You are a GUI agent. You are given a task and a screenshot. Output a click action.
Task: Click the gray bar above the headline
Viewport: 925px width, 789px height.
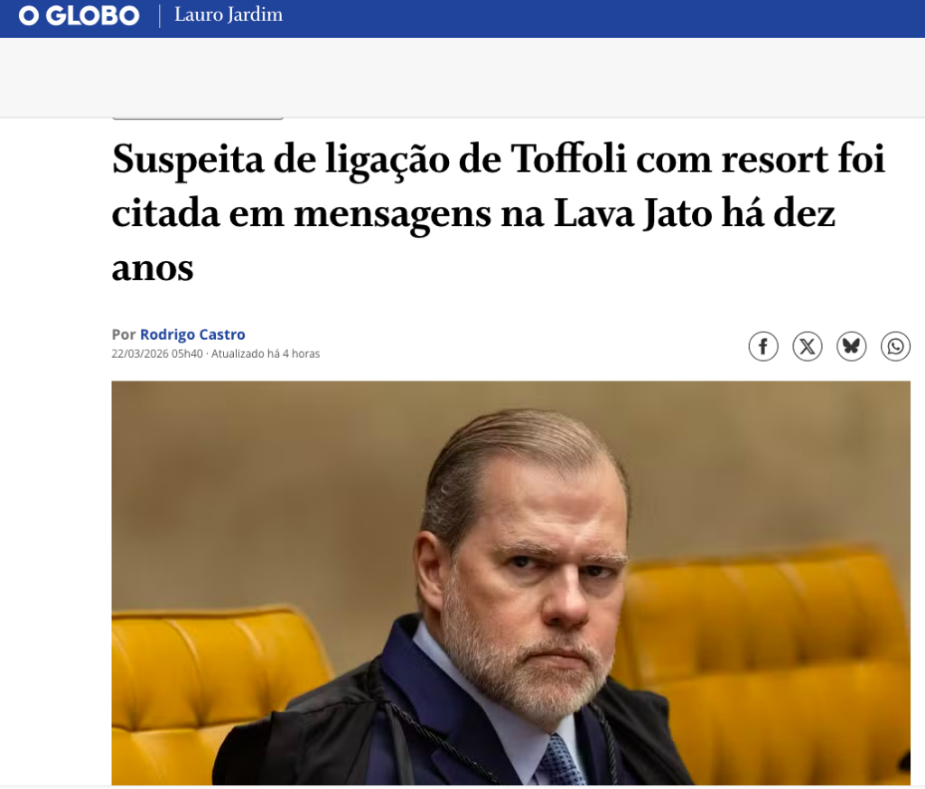pos(198,118)
